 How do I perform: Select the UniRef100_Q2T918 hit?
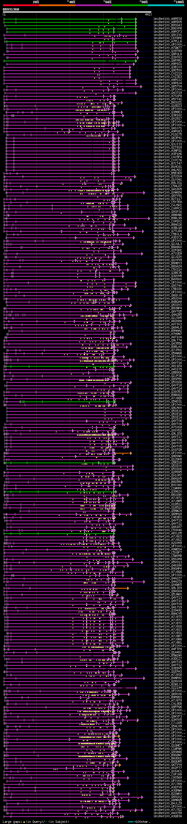point(168,147)
